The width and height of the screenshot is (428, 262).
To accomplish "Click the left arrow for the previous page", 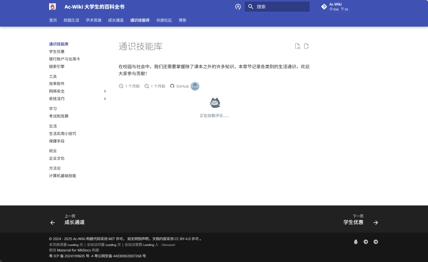I will tap(52, 223).
